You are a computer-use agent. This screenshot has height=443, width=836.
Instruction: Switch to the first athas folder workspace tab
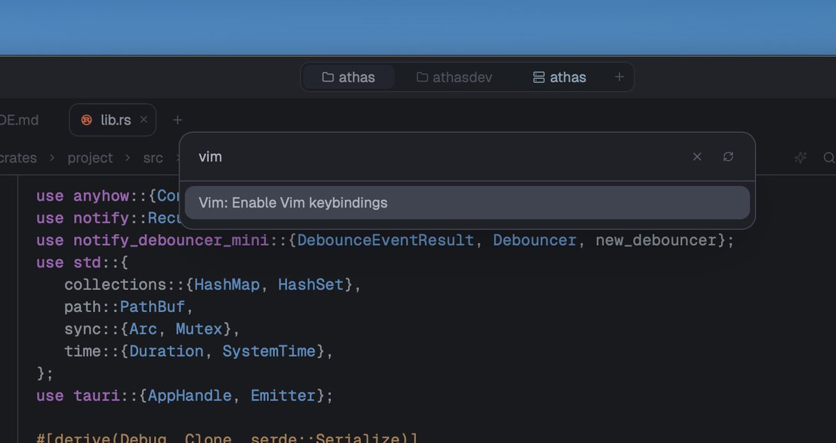[349, 77]
